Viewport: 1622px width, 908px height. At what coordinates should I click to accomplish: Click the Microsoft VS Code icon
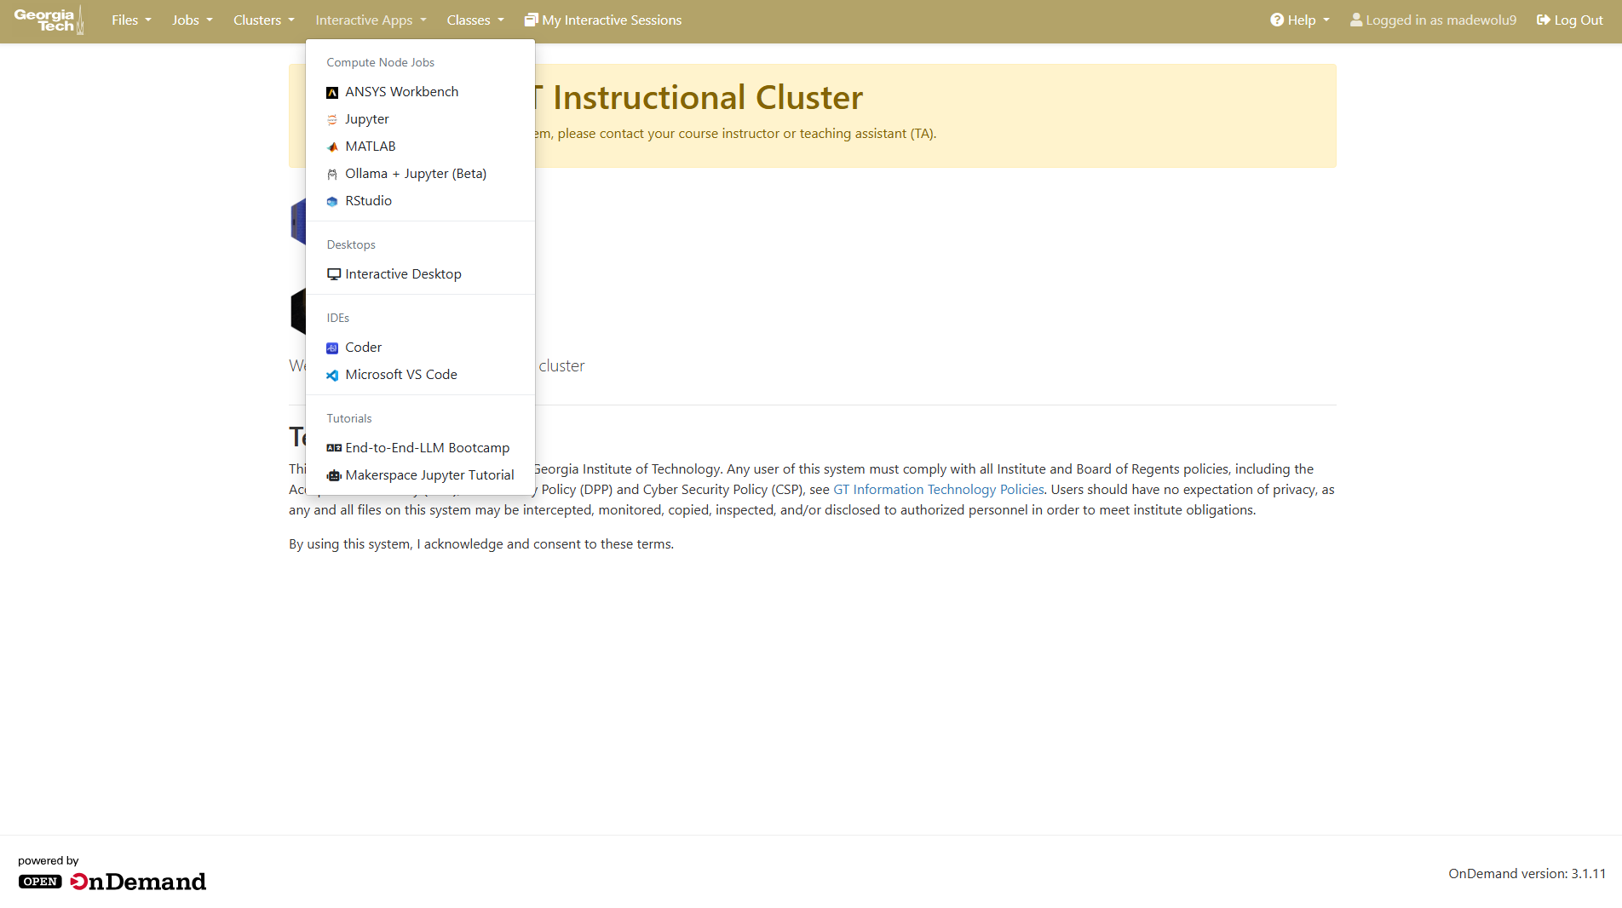[332, 376]
